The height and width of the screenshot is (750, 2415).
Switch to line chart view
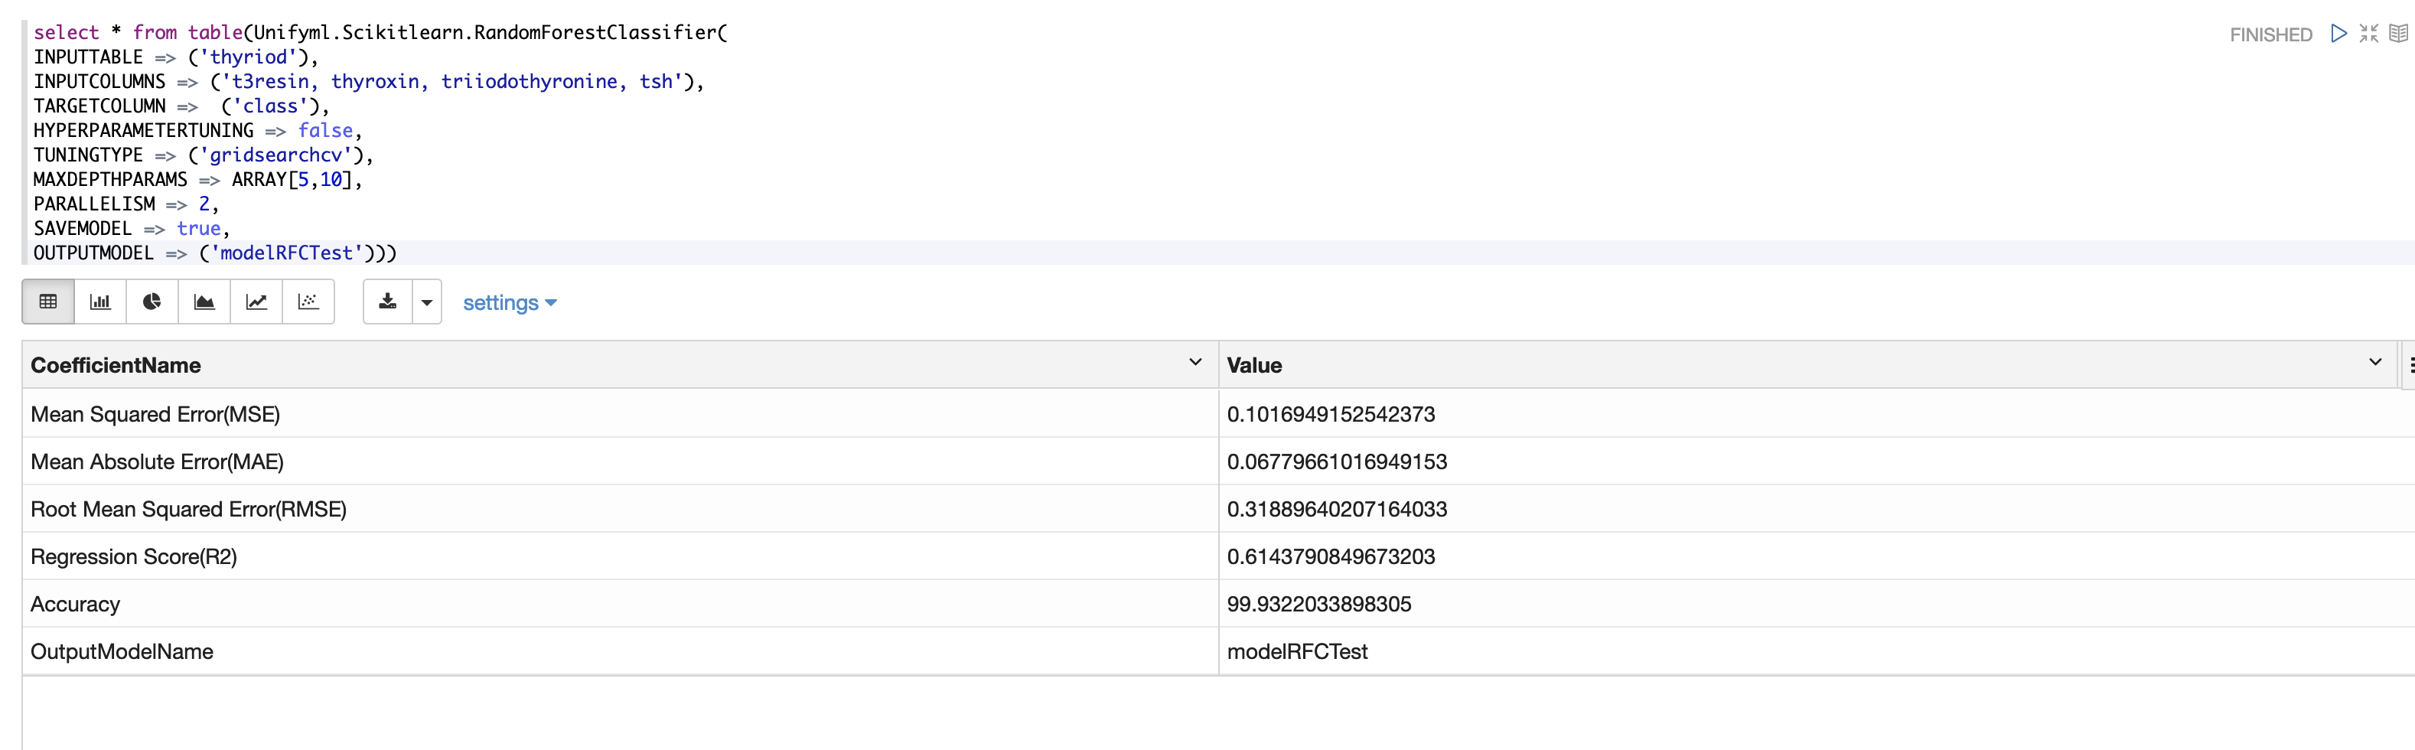256,302
